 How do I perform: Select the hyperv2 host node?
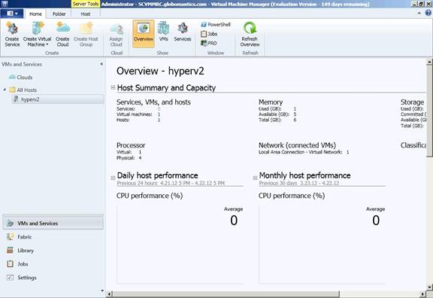point(58,99)
